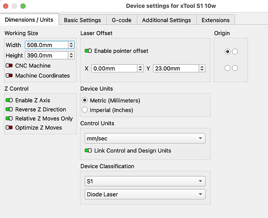Image resolution: width=268 pixels, height=218 pixels.
Task: Click the Y offset stepper arrows
Action: (x=202, y=68)
